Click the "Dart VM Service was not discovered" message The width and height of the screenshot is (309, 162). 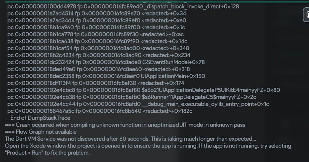pyautogui.click(x=130, y=139)
